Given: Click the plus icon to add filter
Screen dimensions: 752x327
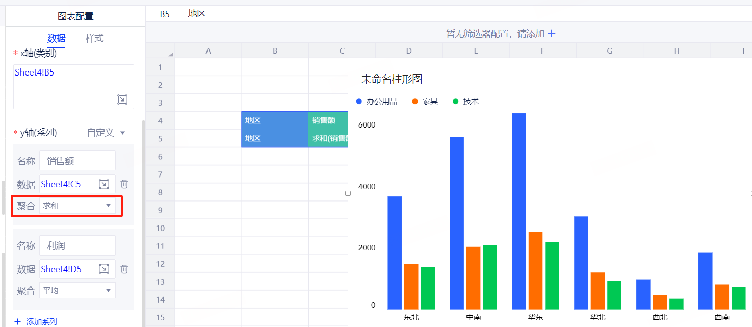Looking at the screenshot, I should [x=551, y=34].
